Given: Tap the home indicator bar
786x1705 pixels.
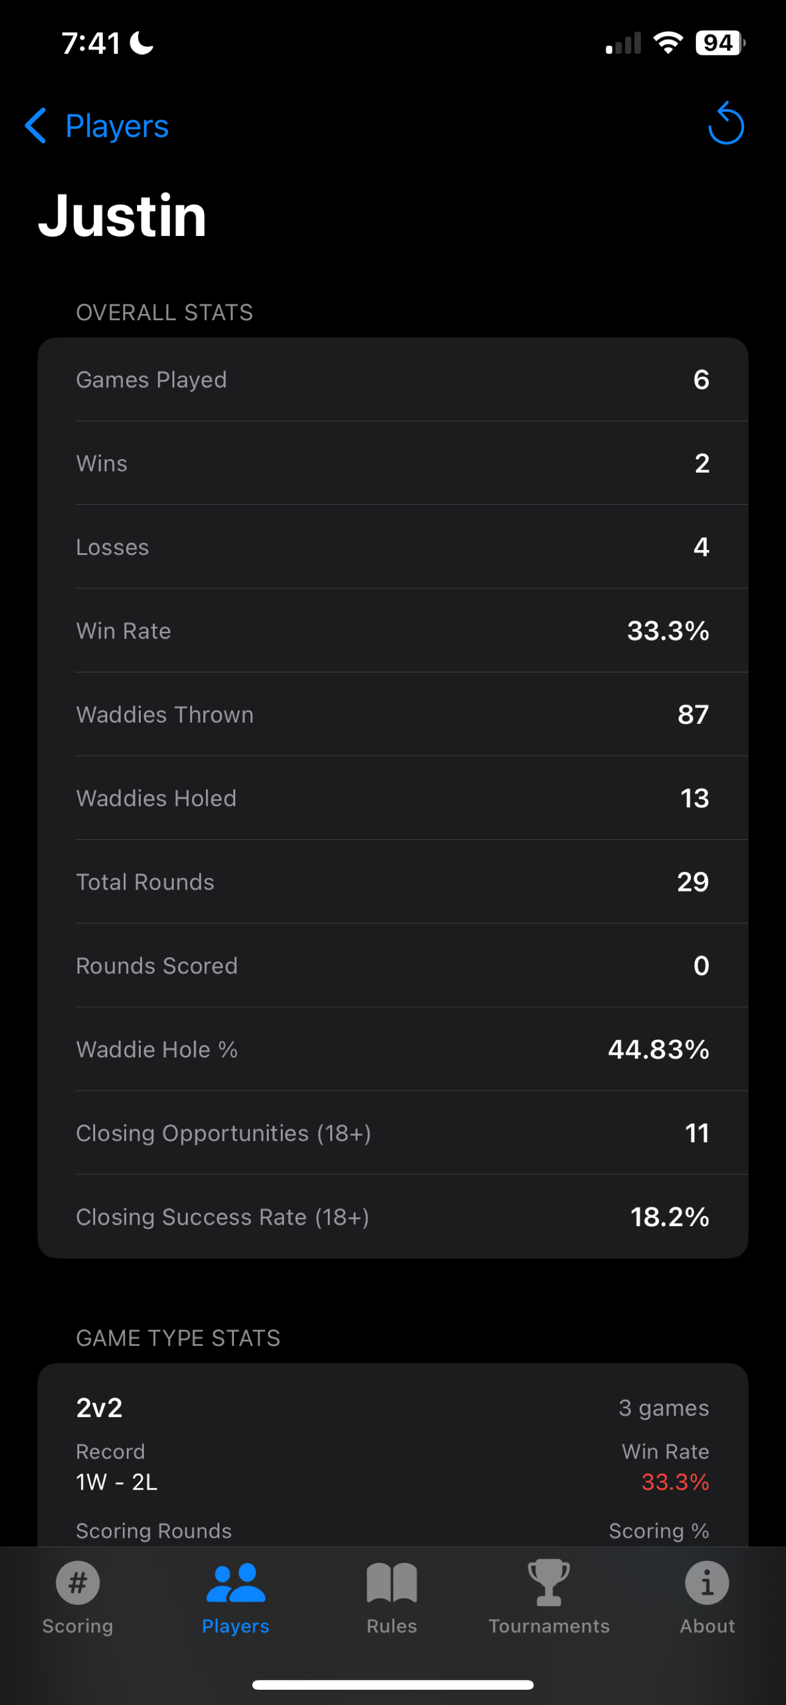Looking at the screenshot, I should [393, 1684].
